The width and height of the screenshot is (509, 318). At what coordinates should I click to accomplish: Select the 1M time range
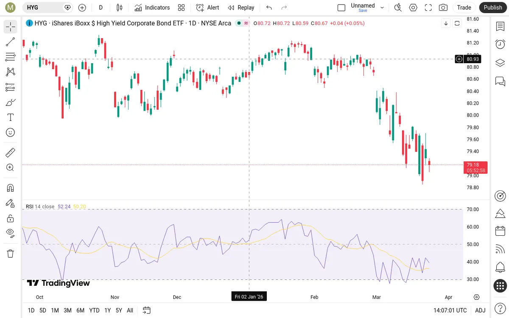[55, 310]
